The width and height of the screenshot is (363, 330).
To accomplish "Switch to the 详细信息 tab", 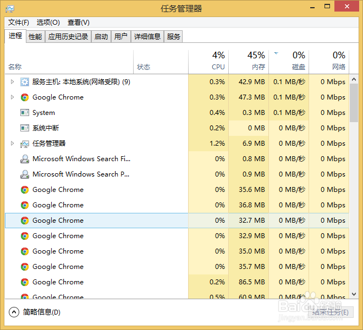I will pyautogui.click(x=147, y=37).
